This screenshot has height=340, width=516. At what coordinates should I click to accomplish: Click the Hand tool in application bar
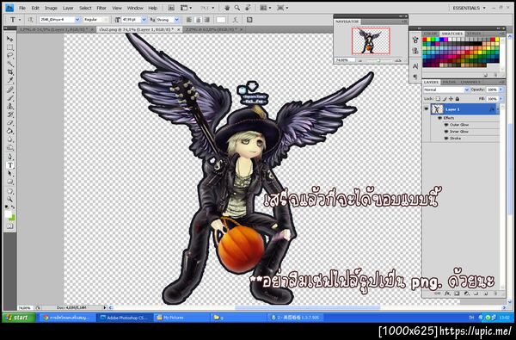227,8
